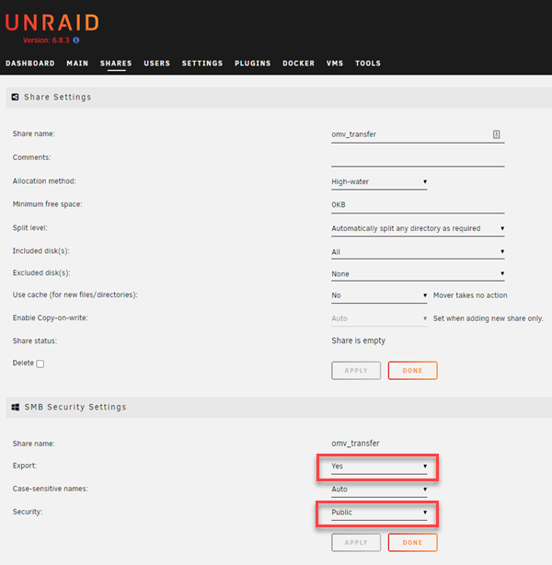Click the Share Settings section icon
Image resolution: width=552 pixels, height=565 pixels.
[x=16, y=97]
